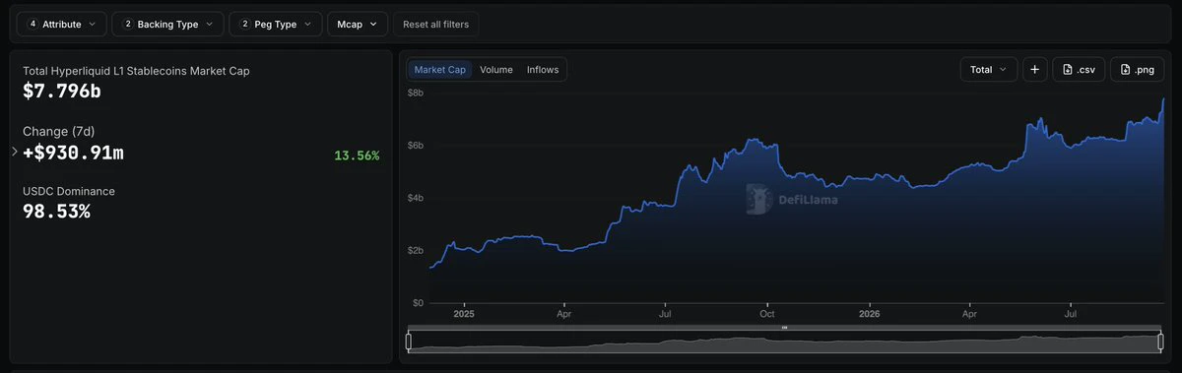This screenshot has width=1182, height=373.
Task: Click the $6b y-axis label
Action: (x=416, y=146)
